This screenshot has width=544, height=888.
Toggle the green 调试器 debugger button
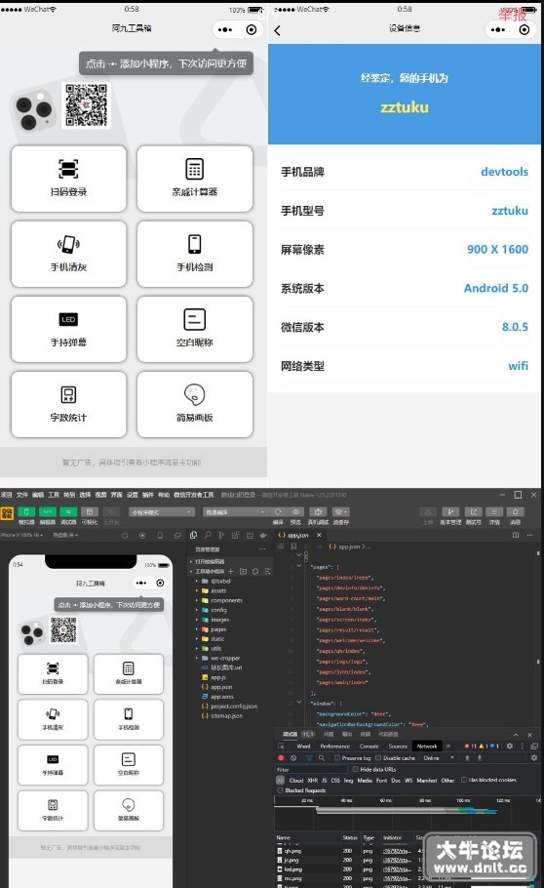click(68, 512)
